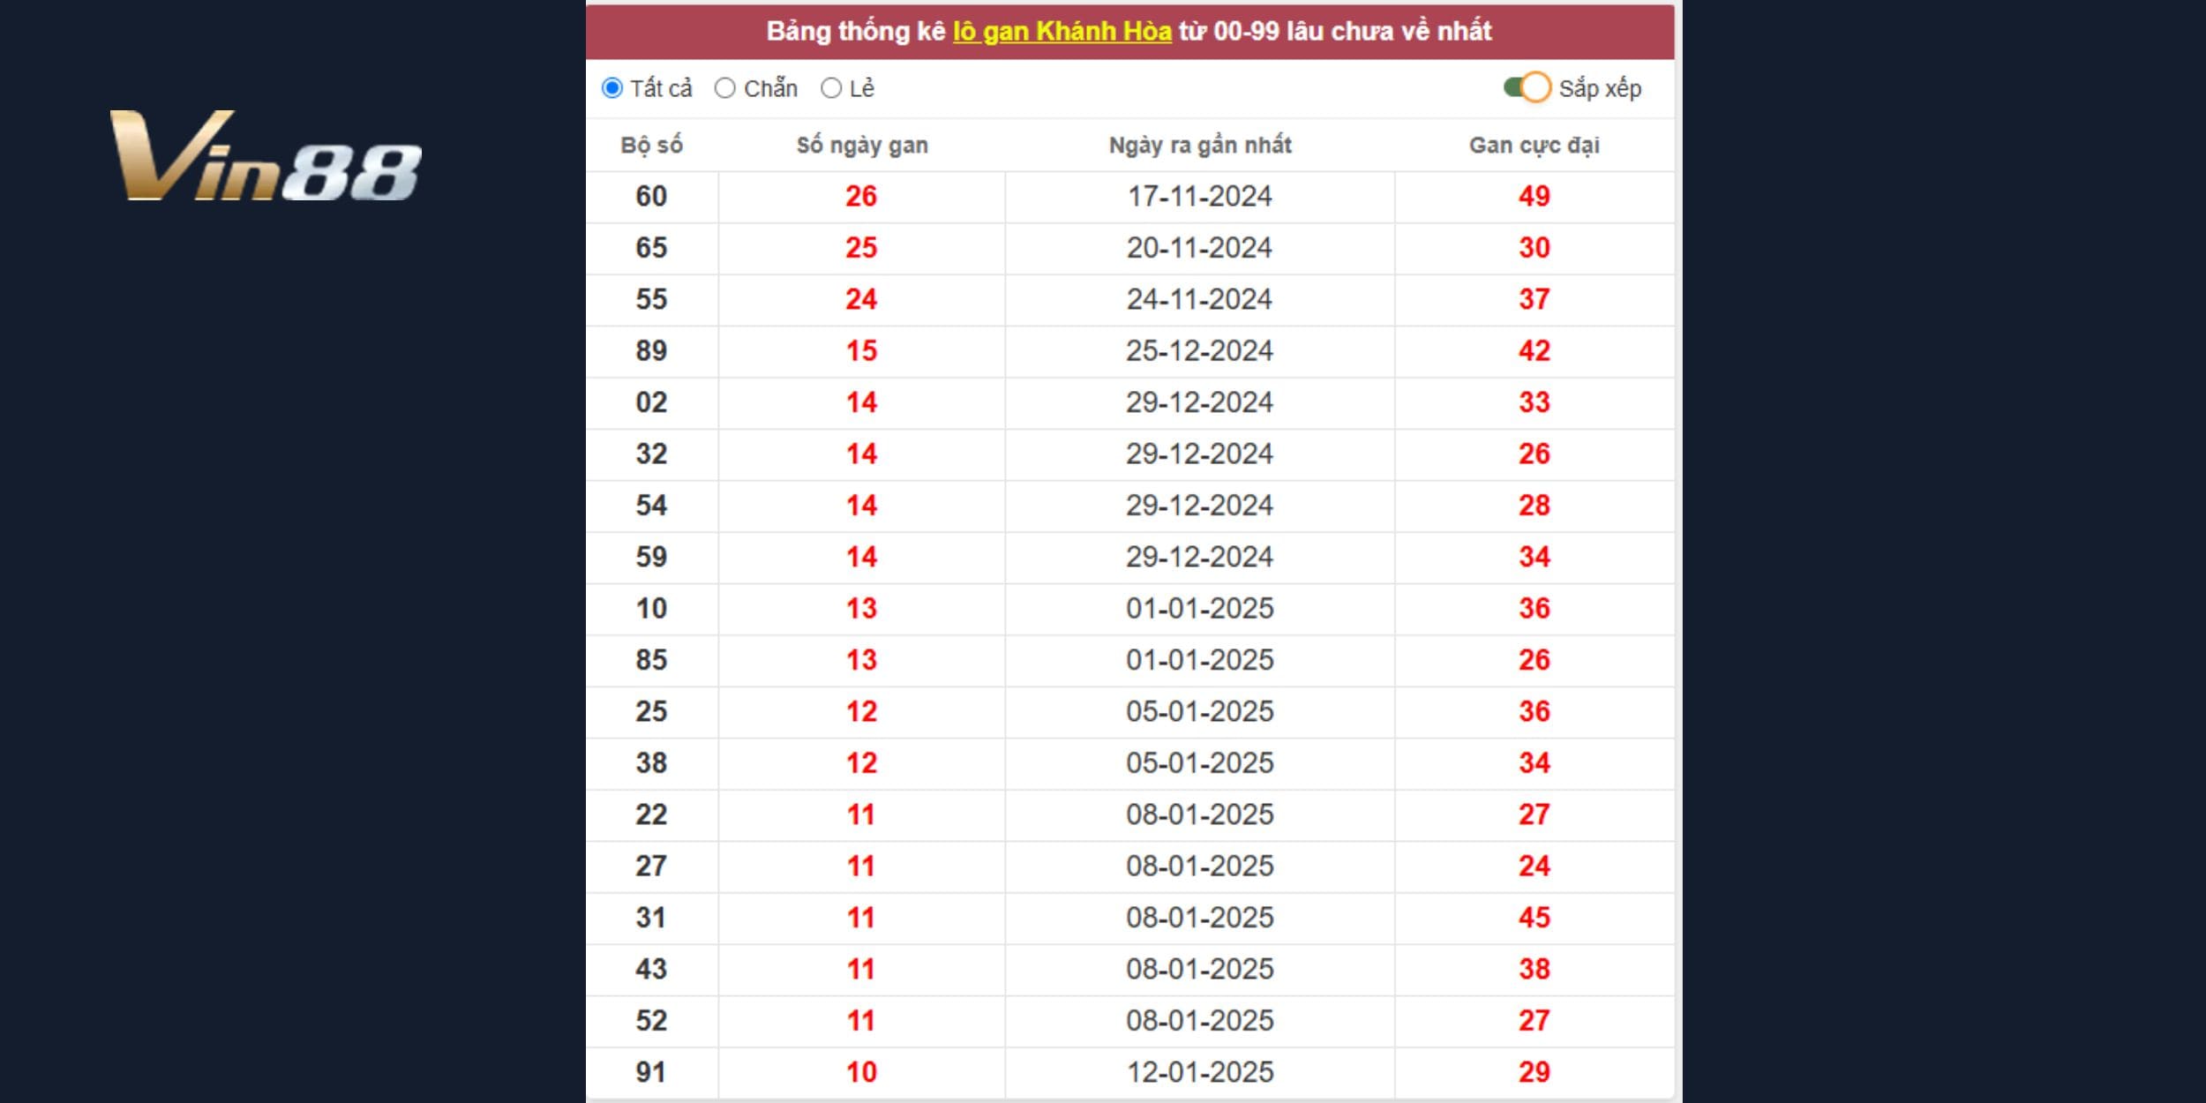Click number 60 in Bộ số column
The height and width of the screenshot is (1103, 2206).
tap(651, 196)
